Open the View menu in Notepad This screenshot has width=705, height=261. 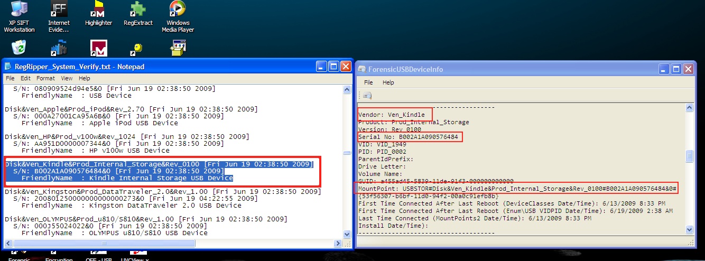pos(67,78)
